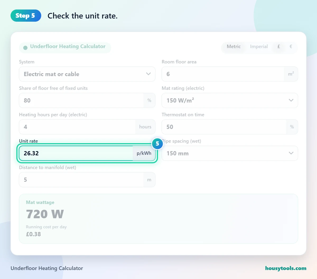The width and height of the screenshot is (317, 279).
Task: Open the System dropdown
Action: [87, 74]
